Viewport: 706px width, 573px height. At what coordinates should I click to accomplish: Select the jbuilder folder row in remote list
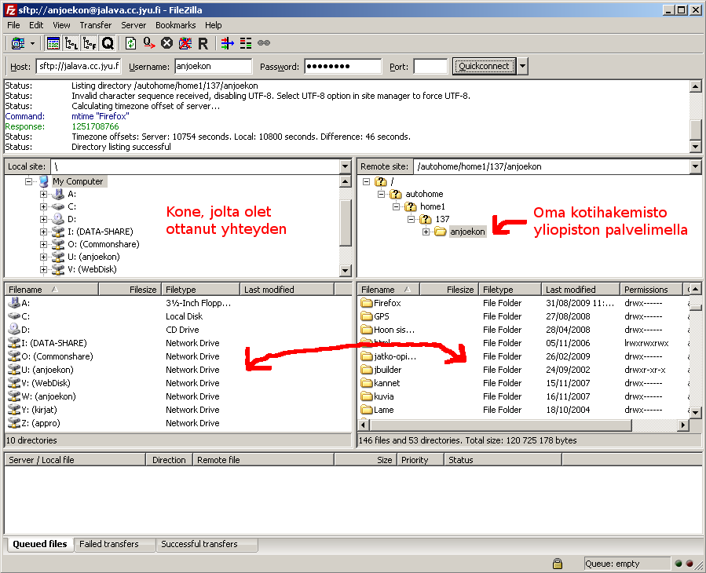click(x=523, y=370)
